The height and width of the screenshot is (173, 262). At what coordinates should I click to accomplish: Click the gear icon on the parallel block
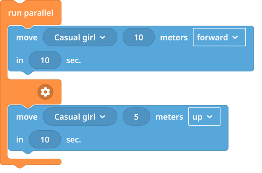pos(46,91)
